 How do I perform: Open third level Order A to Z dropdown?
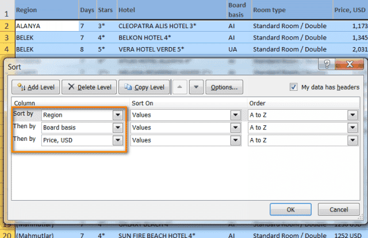(352, 140)
